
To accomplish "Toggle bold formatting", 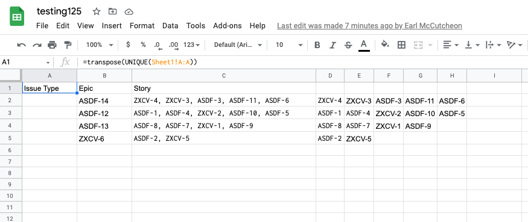I will [x=317, y=45].
